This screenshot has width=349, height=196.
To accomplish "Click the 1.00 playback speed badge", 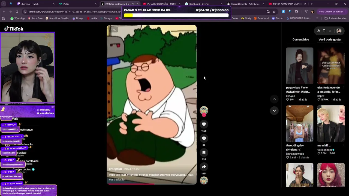I will [114, 30].
